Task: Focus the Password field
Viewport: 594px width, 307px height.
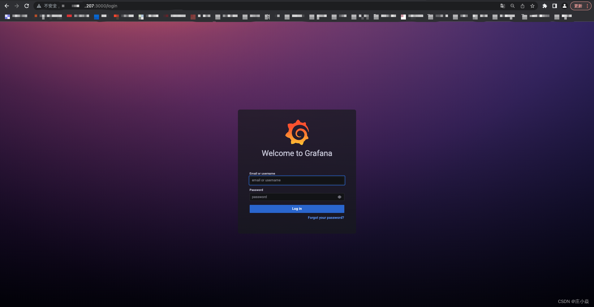Action: point(297,197)
